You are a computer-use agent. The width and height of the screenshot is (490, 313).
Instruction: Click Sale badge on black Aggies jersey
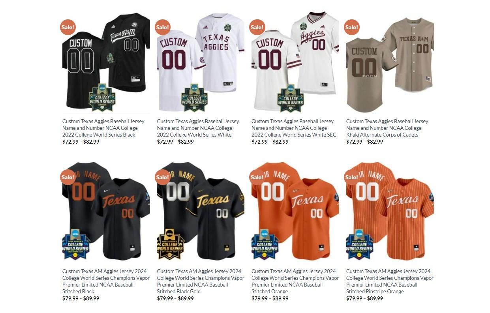(x=68, y=27)
